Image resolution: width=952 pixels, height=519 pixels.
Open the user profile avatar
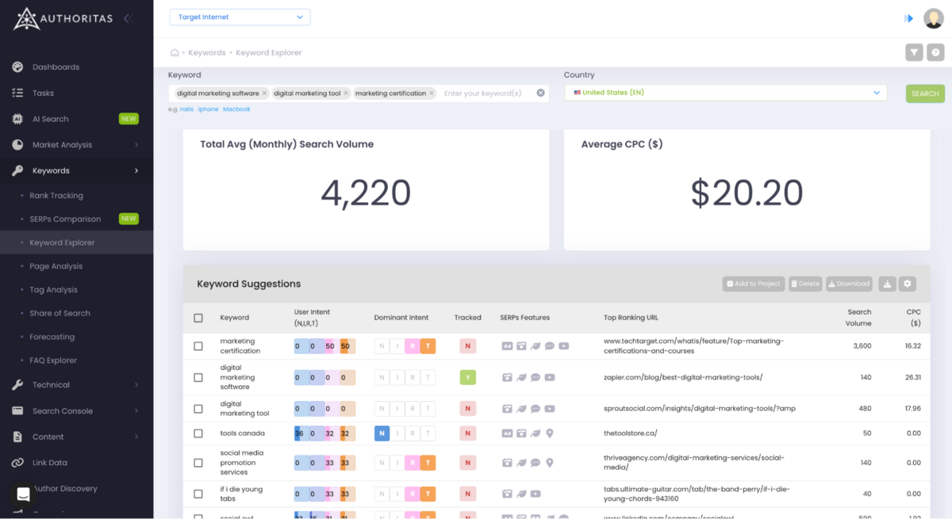point(933,18)
